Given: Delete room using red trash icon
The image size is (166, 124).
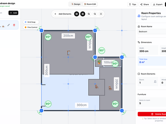Looking at the screenshot, I should 14,25.
